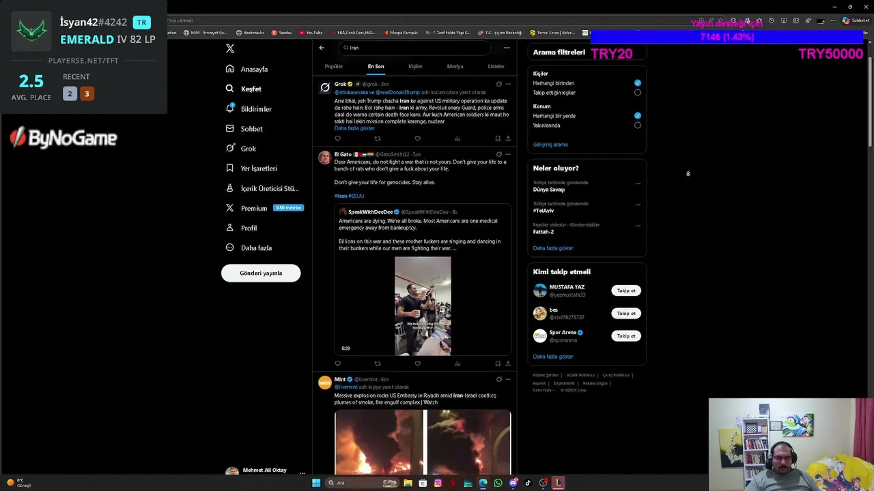Share the Grok post
This screenshot has width=874, height=491.
(x=507, y=138)
